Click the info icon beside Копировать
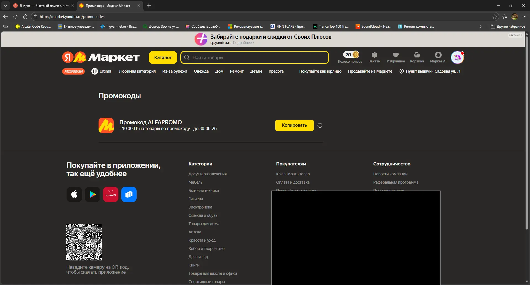530x285 pixels. [320, 125]
